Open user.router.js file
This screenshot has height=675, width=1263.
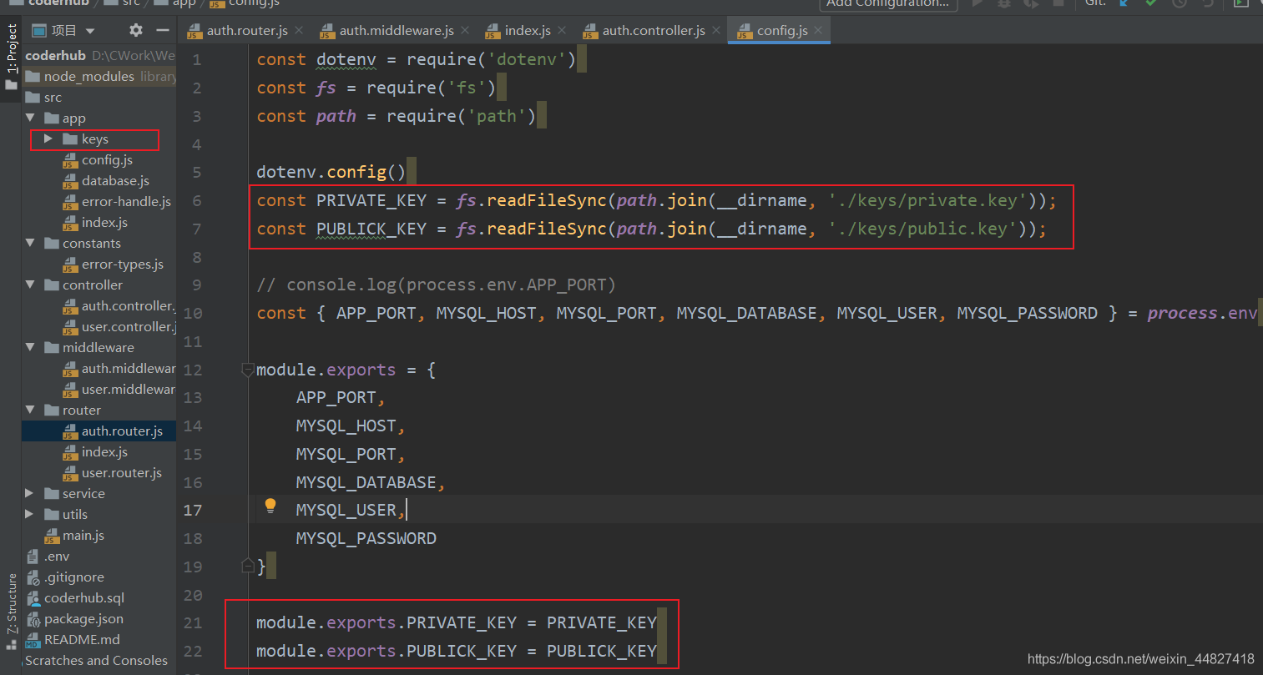click(x=122, y=472)
